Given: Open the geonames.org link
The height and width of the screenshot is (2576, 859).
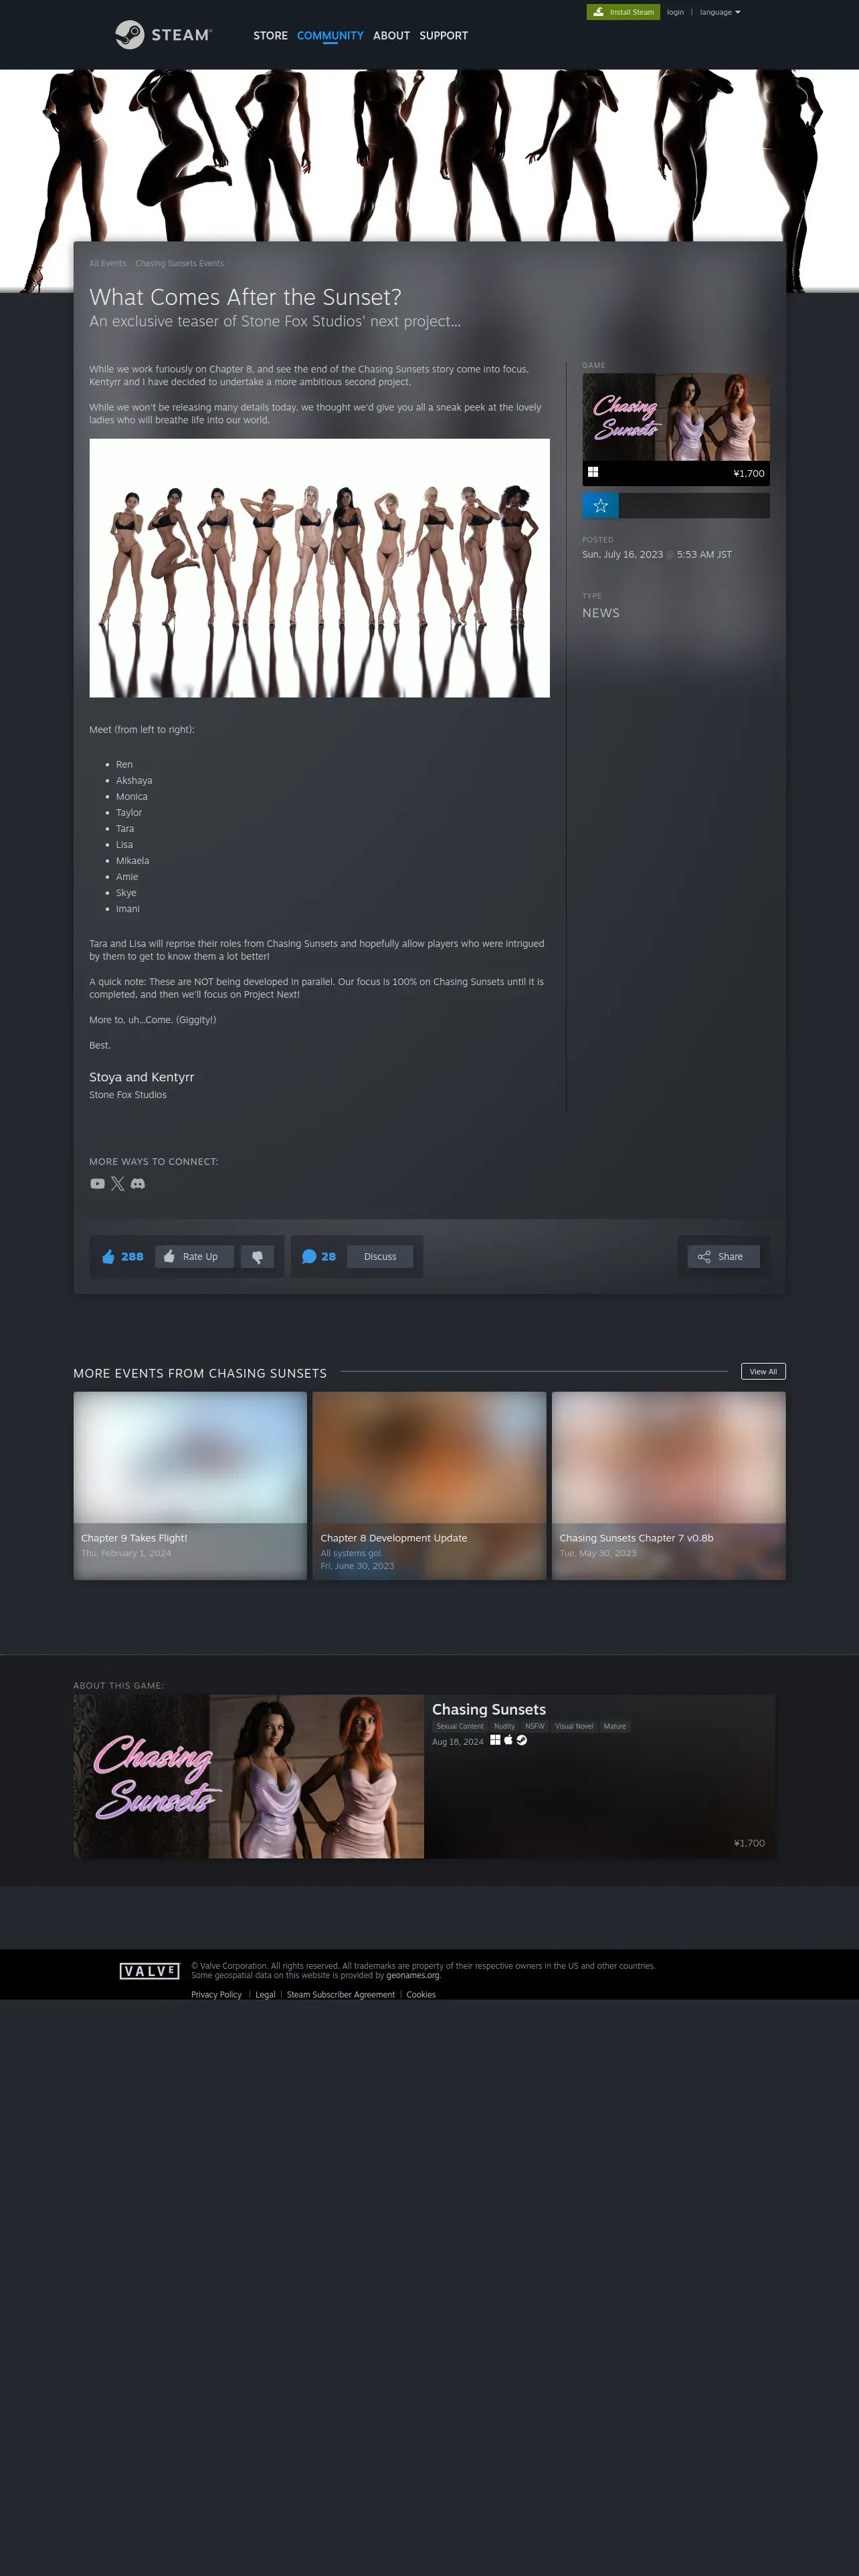Looking at the screenshot, I should [413, 1975].
